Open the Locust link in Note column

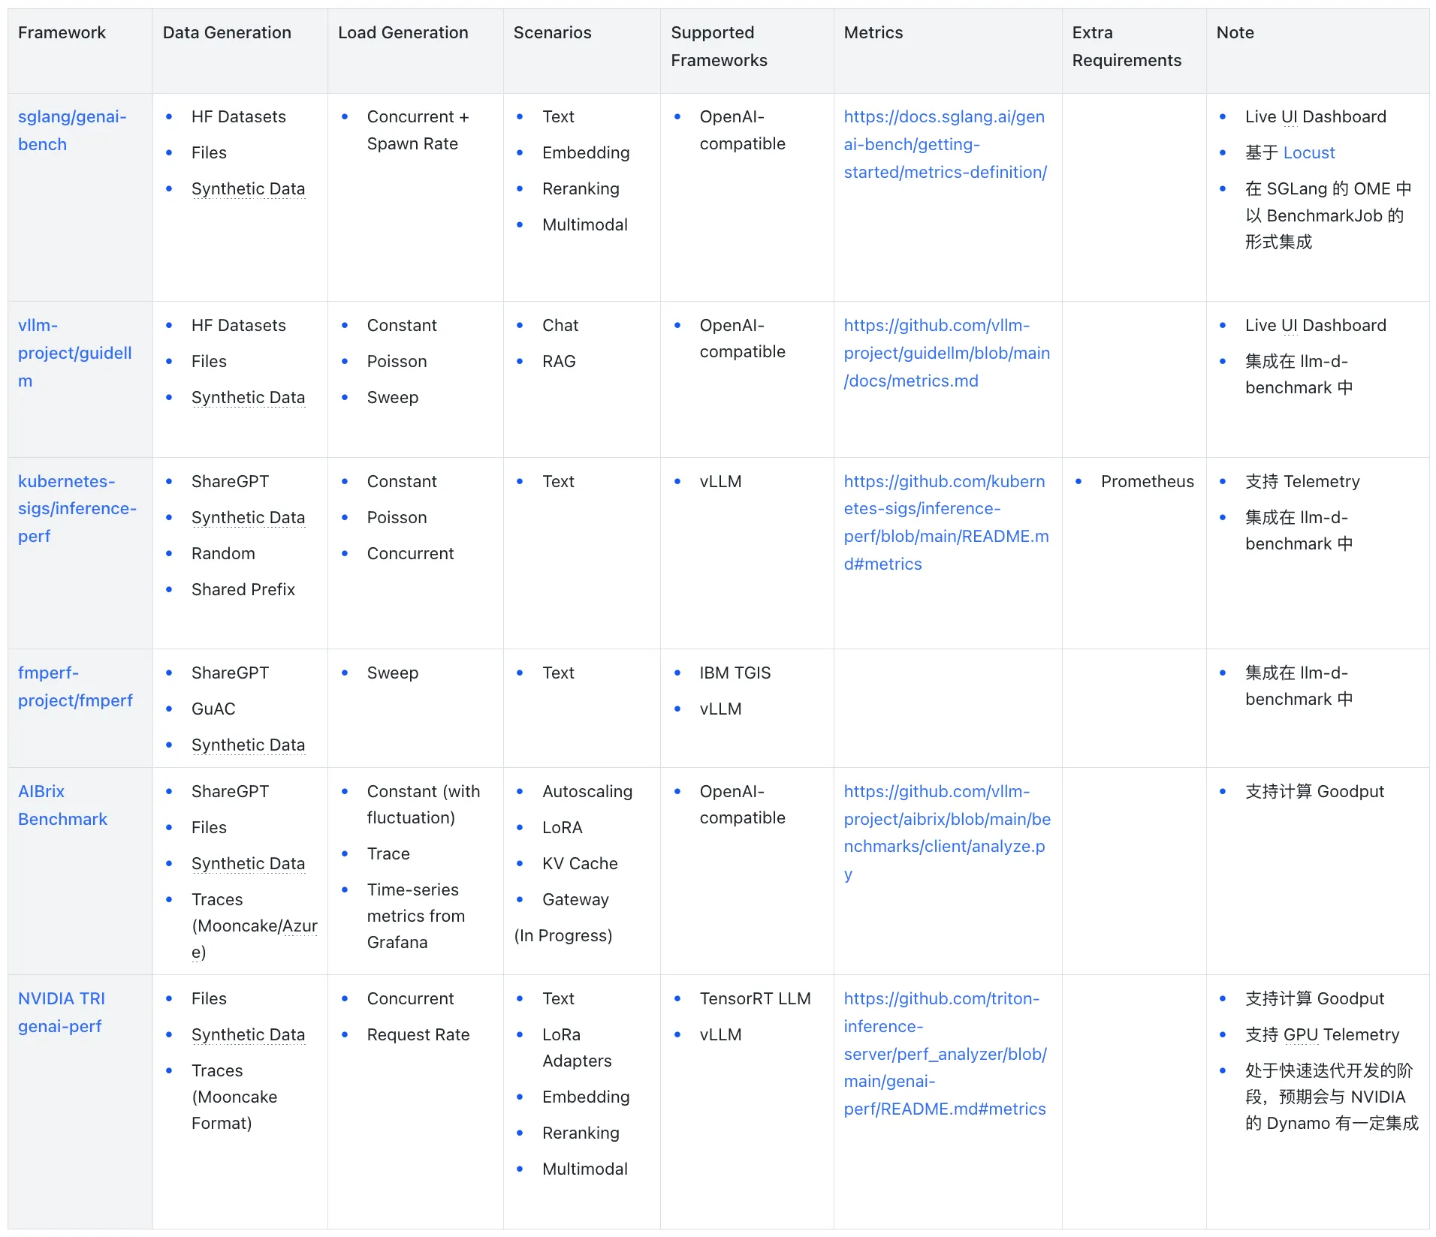click(1308, 153)
